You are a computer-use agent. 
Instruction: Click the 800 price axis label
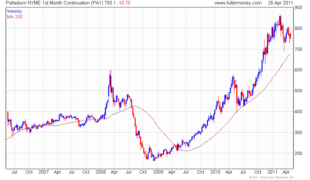point(298,28)
